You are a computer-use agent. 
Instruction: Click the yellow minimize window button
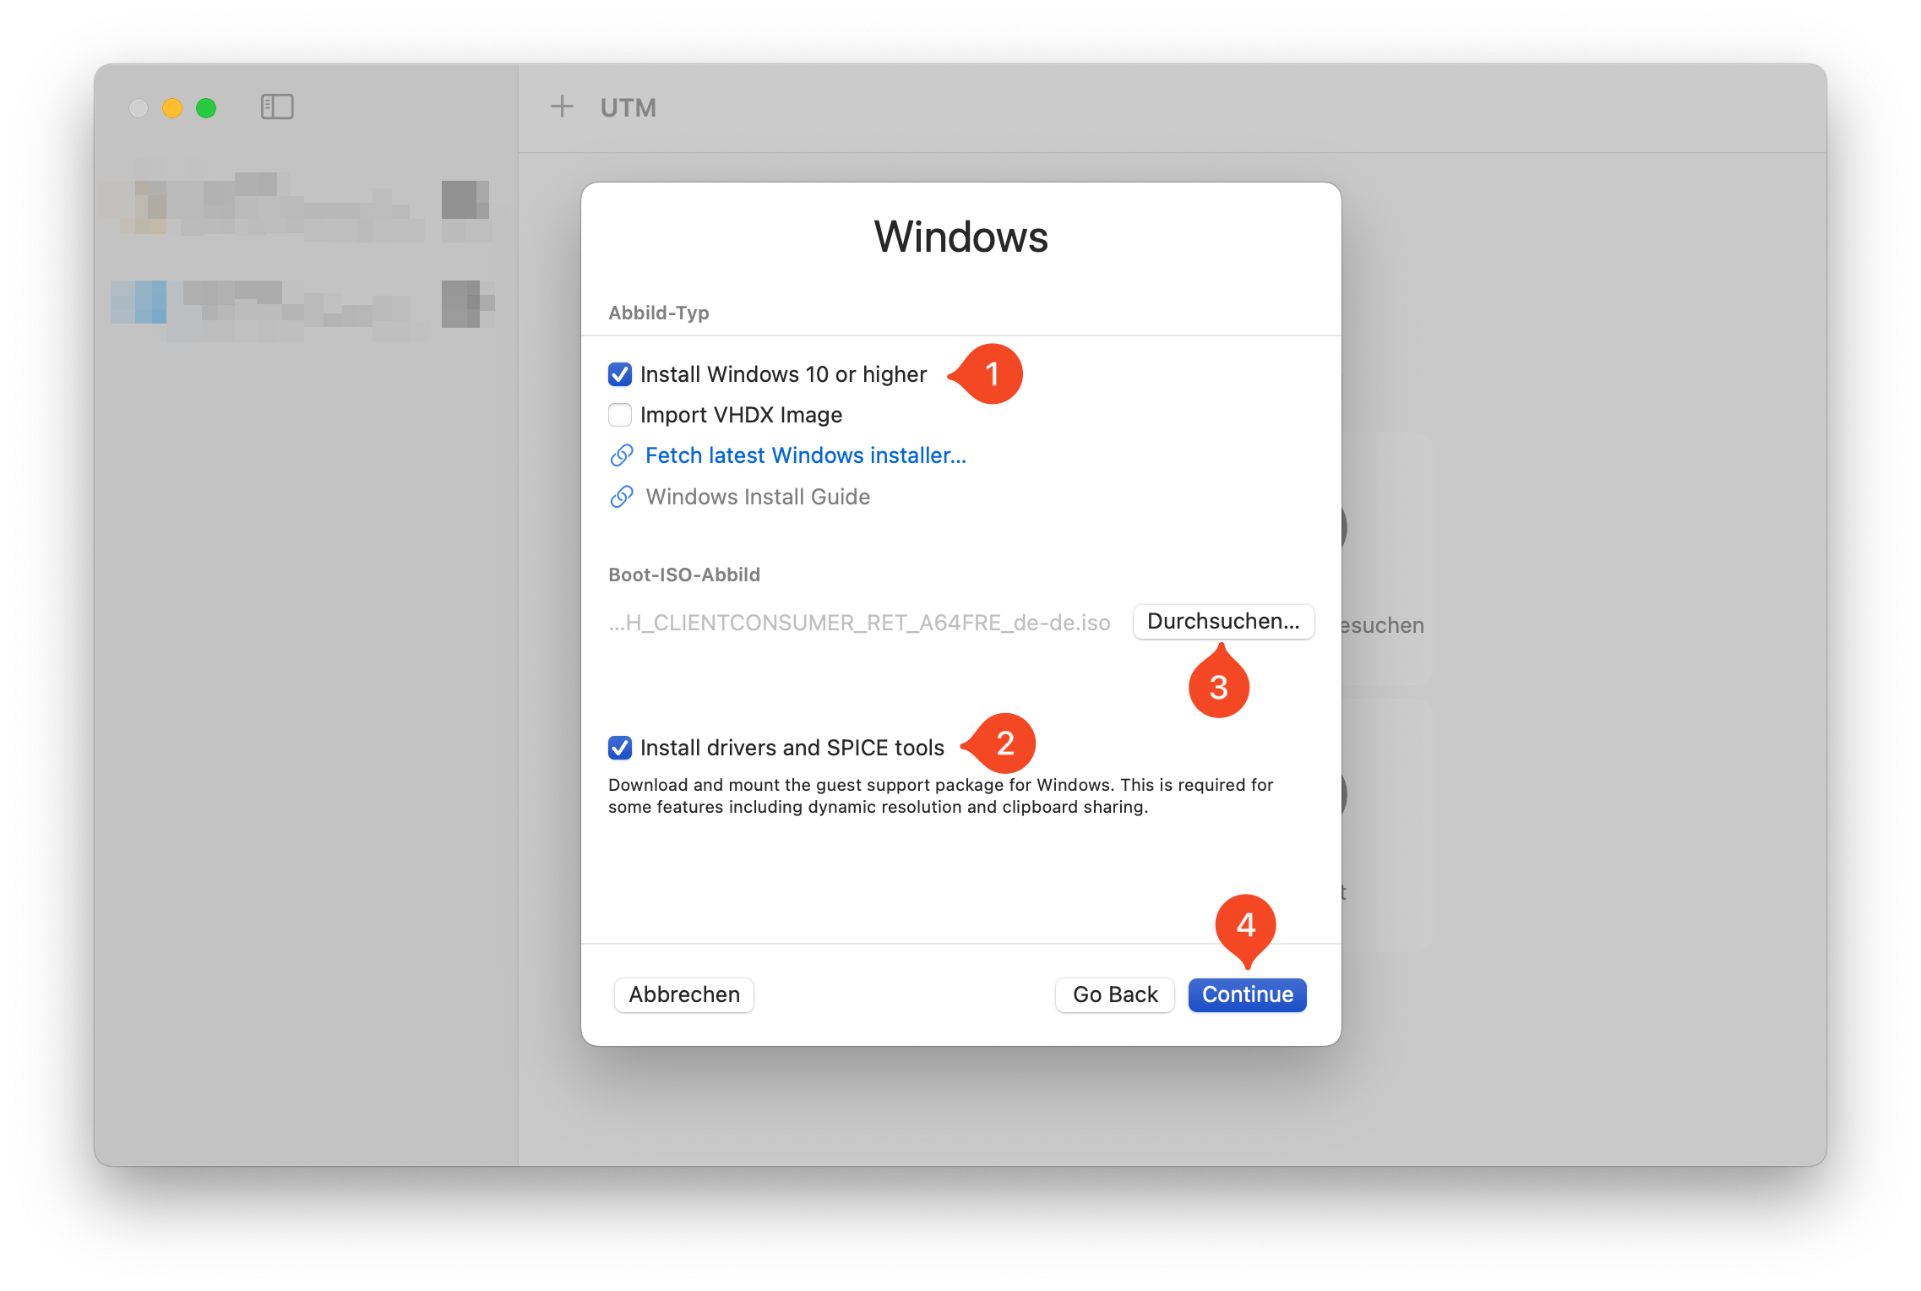click(x=172, y=108)
